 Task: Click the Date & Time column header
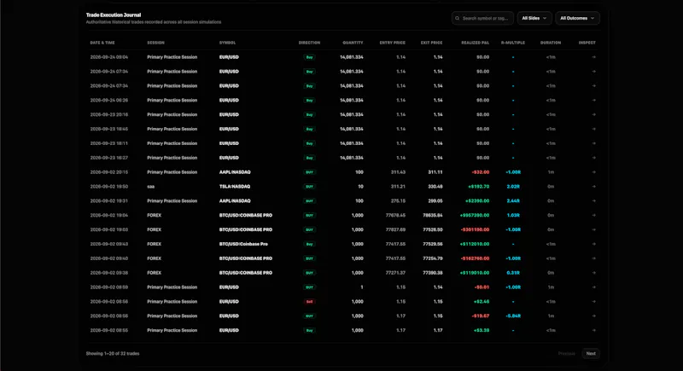pos(102,43)
